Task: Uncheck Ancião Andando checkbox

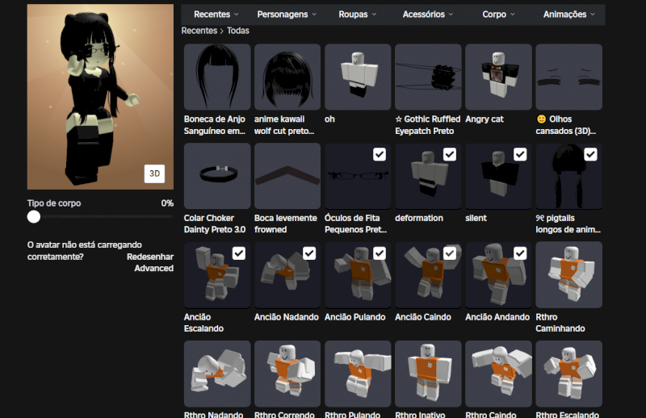Action: [520, 253]
